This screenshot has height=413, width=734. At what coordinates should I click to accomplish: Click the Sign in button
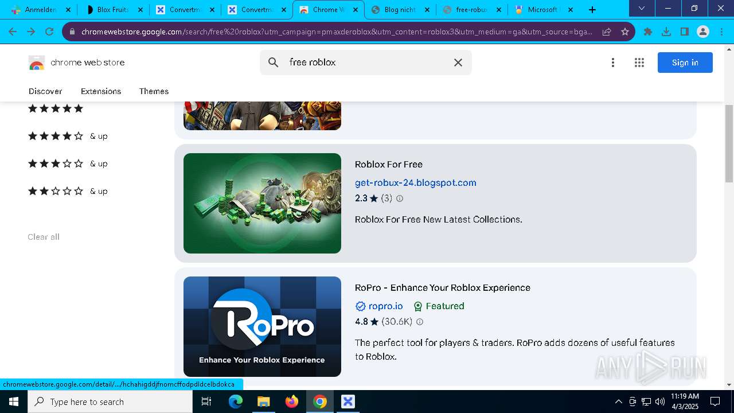685,63
